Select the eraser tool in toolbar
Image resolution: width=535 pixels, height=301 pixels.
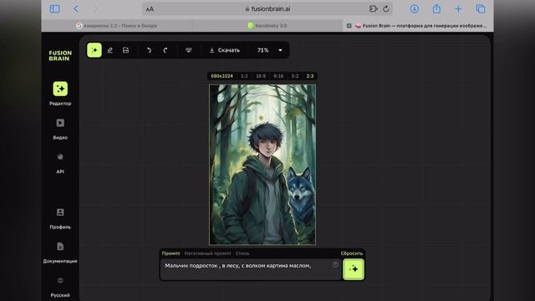coord(110,50)
